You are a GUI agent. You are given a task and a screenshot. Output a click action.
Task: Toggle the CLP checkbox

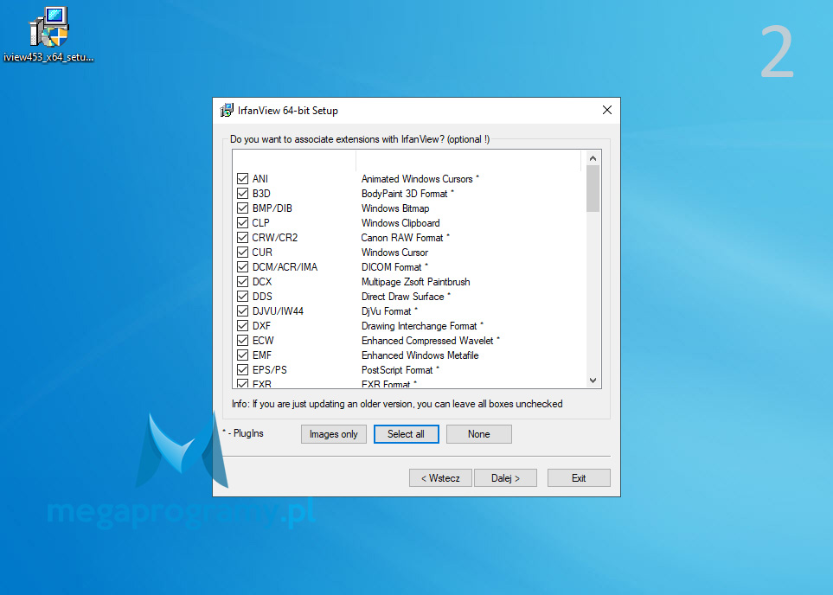point(243,222)
